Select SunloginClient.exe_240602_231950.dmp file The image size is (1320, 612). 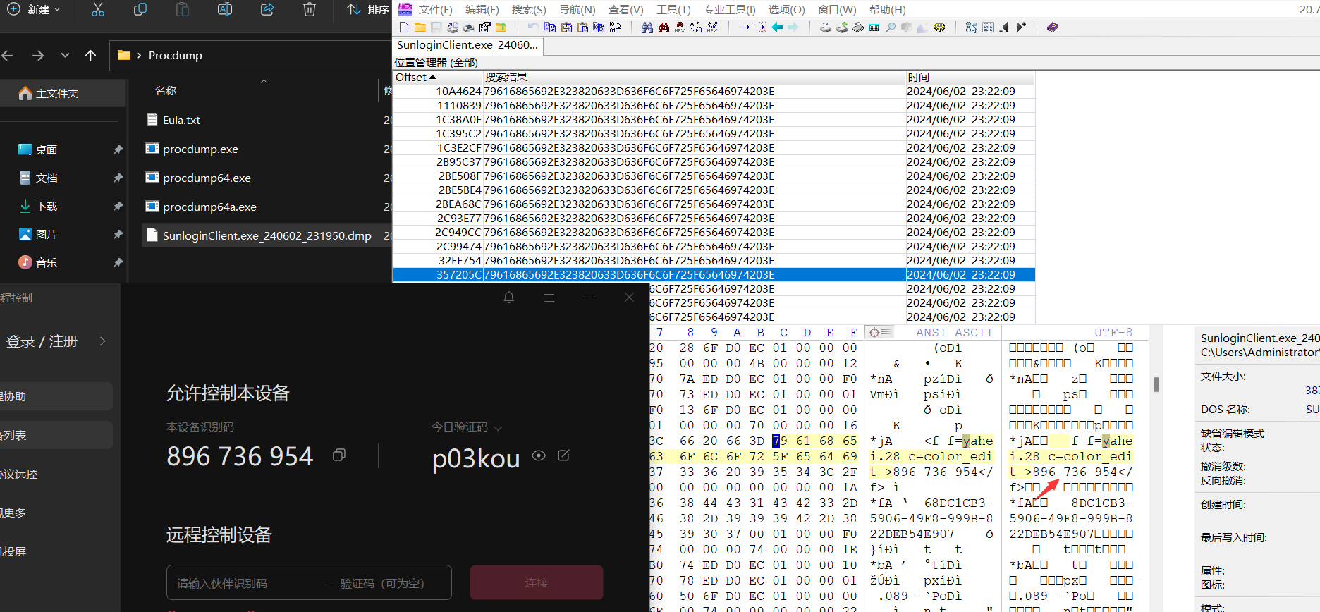click(267, 235)
